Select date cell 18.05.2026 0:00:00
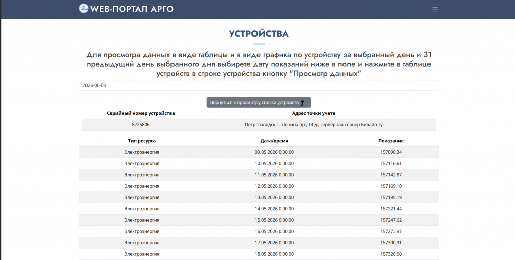Screen dimensions: 515x260 tap(274, 254)
